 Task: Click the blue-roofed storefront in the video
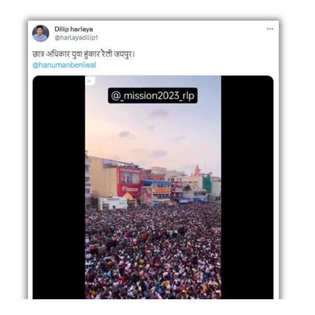coord(156,191)
